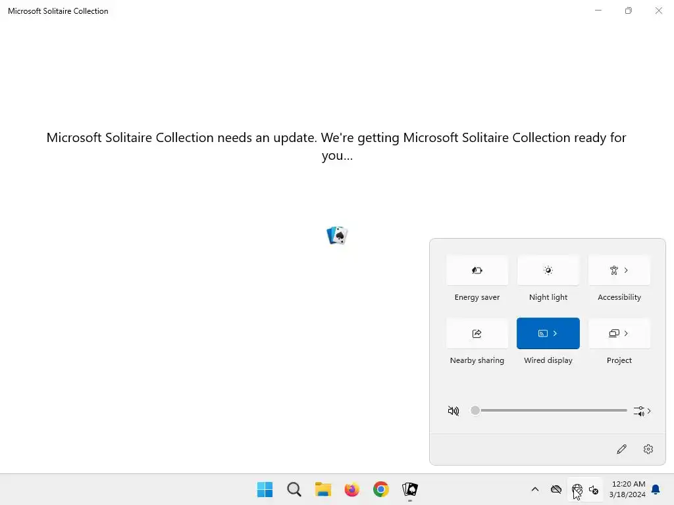Click the Solitaire cards loading logo
Viewport: 674px width, 505px height.
[337, 235]
